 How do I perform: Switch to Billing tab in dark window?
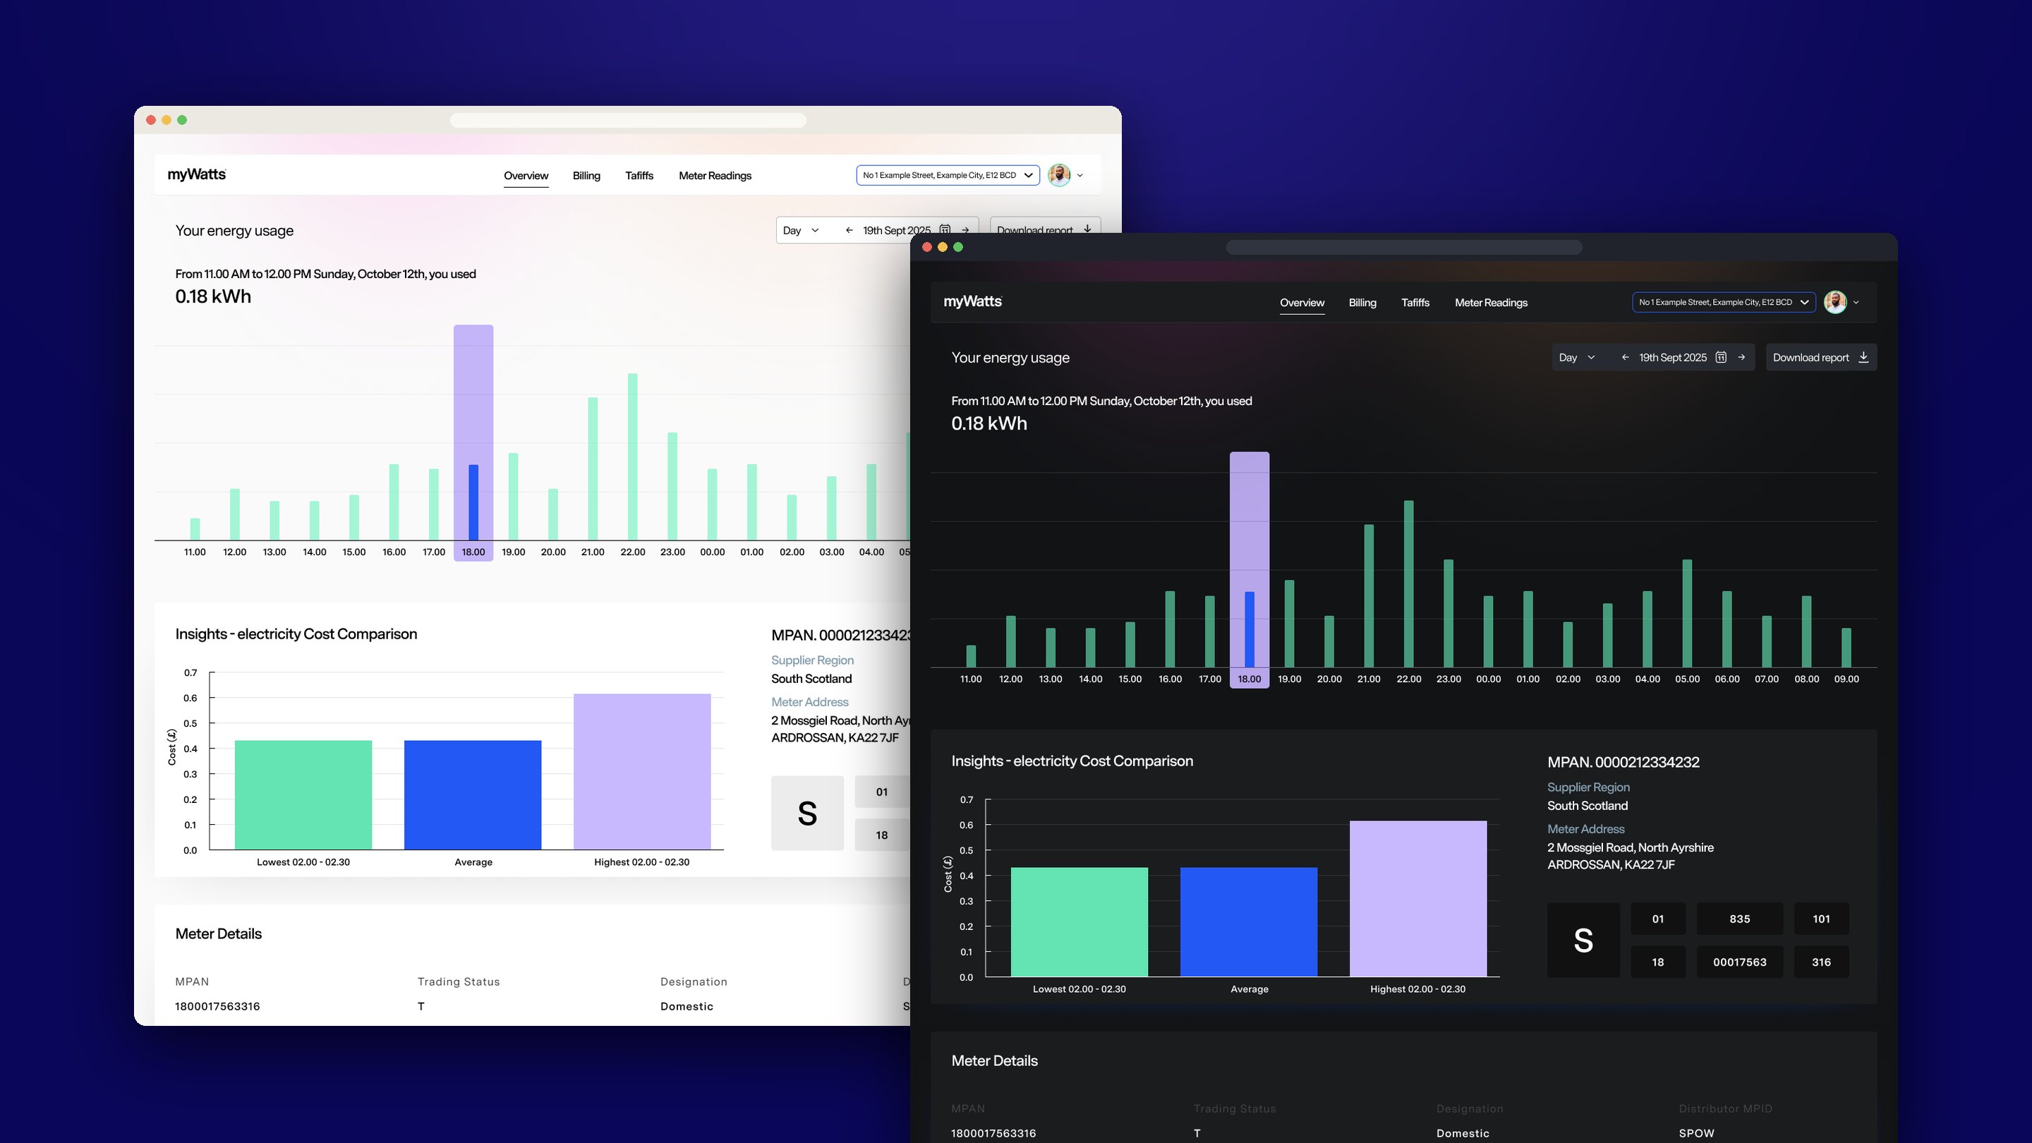pyautogui.click(x=1362, y=302)
